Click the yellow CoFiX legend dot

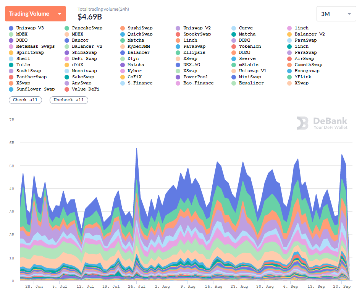[x=123, y=77]
